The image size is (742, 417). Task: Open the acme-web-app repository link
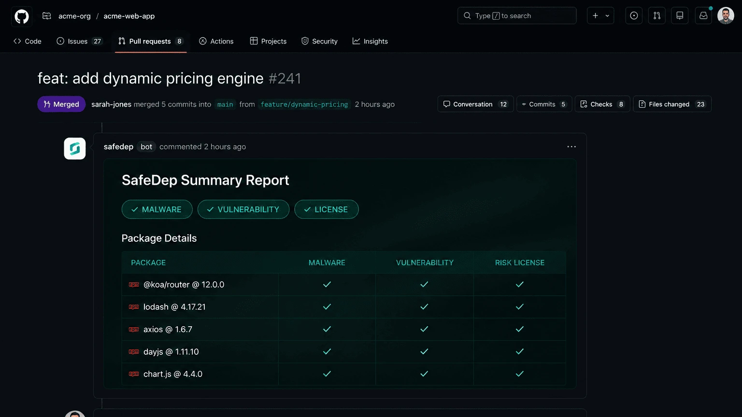click(x=129, y=16)
